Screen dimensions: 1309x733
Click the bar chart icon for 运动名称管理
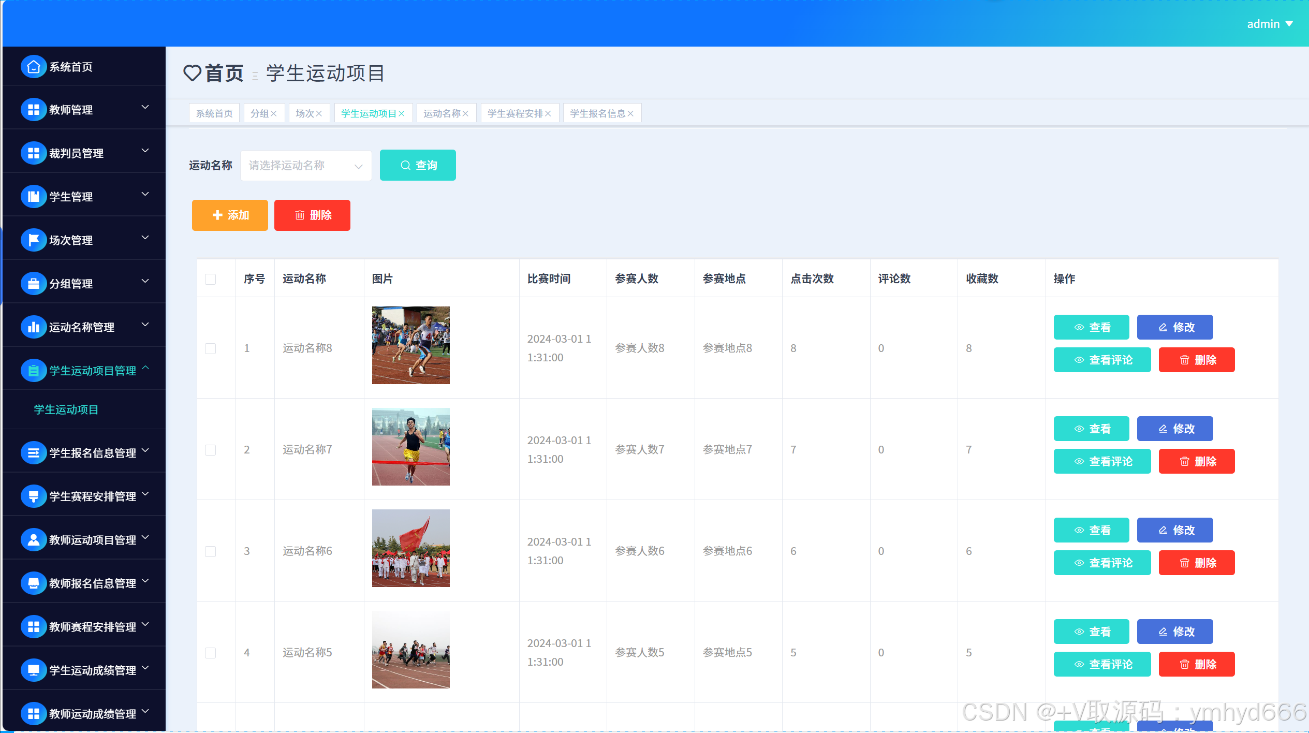pyautogui.click(x=34, y=327)
